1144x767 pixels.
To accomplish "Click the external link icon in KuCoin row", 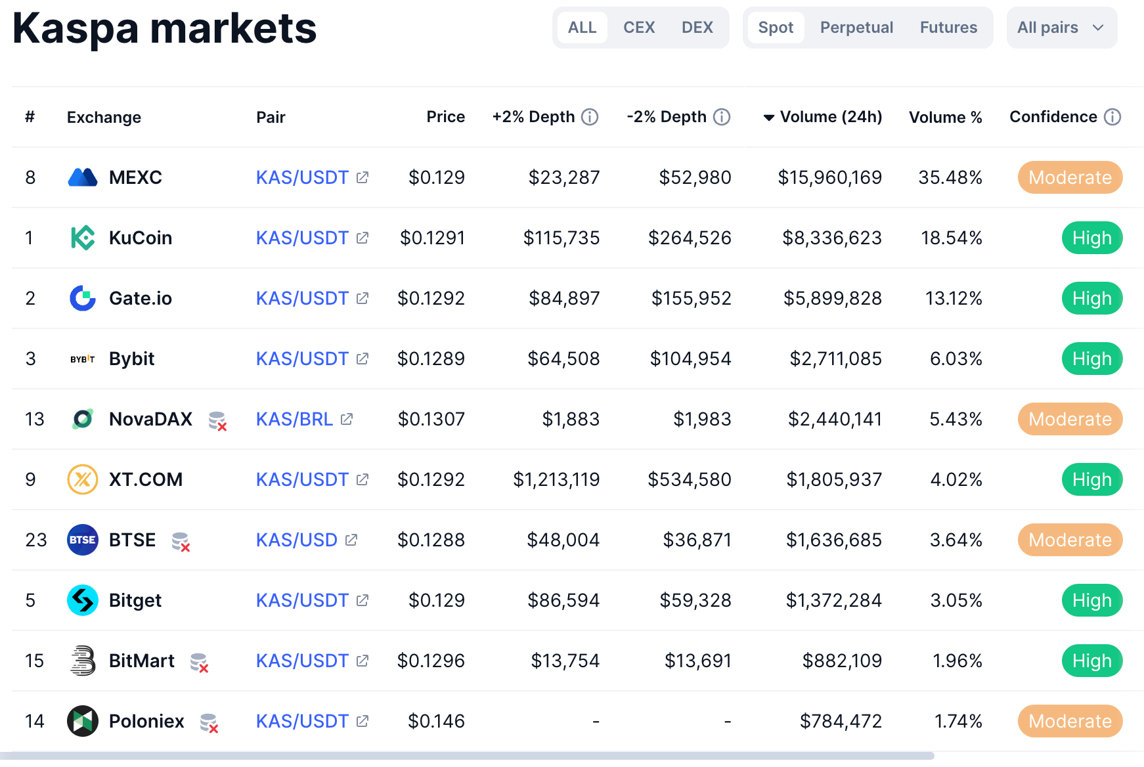I will point(363,238).
